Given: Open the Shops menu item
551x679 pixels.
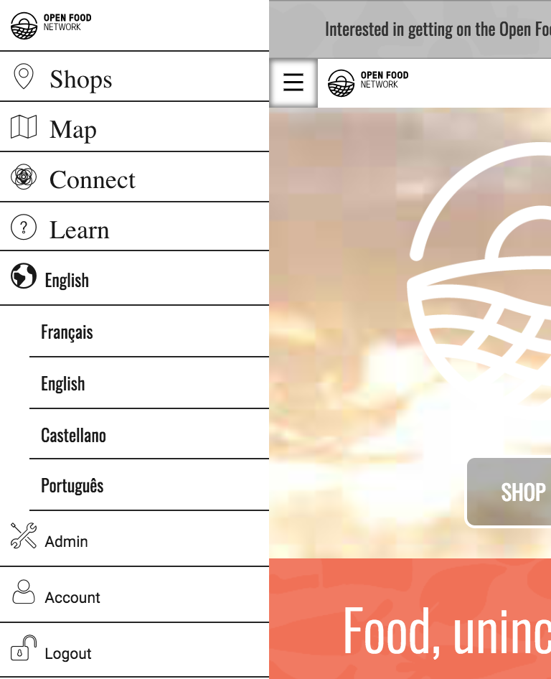Looking at the screenshot, I should (x=134, y=77).
